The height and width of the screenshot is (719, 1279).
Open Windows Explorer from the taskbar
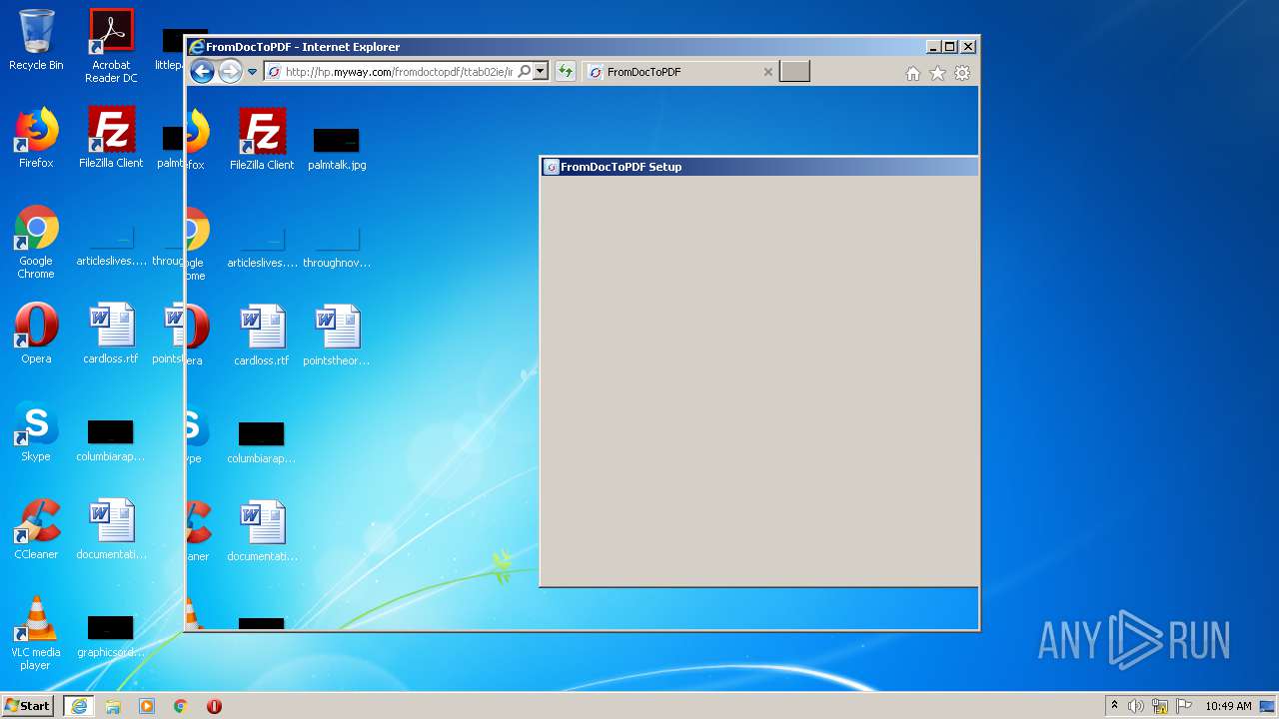[113, 706]
